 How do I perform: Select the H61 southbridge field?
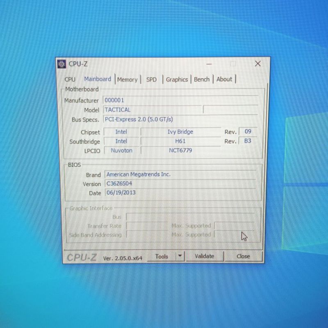[x=180, y=141]
